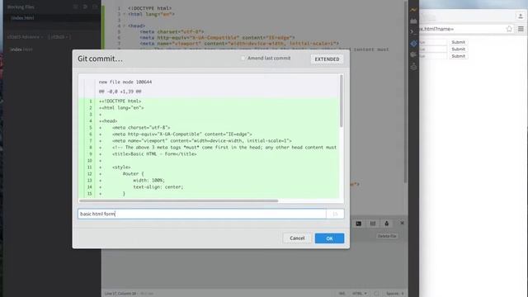Select index.html in the project file tree
528x297 pixels.
21,49
